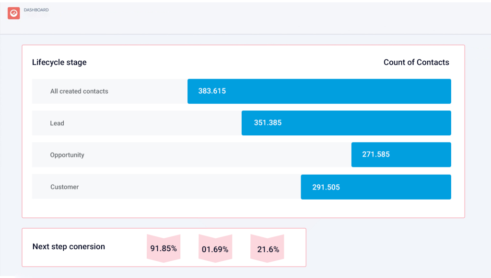Open the DASHBOARD menu label
This screenshot has width=491, height=278.
(x=36, y=10)
